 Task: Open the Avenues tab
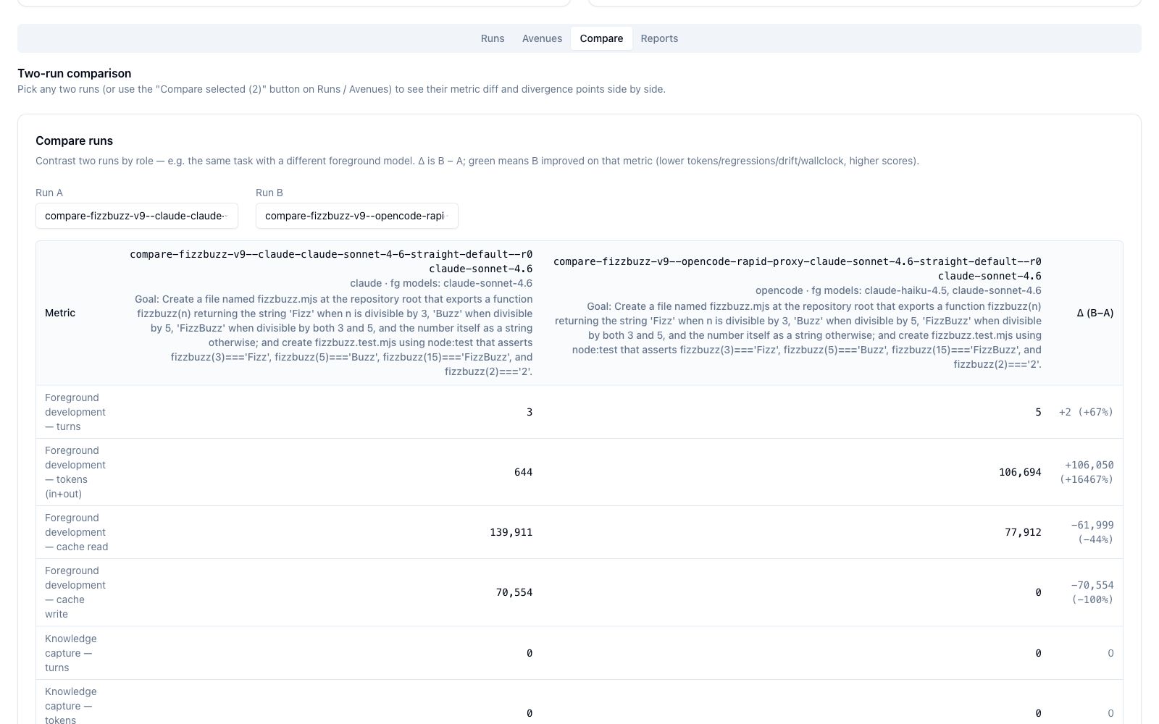pos(542,38)
